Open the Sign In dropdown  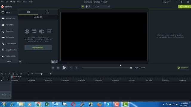167,2
